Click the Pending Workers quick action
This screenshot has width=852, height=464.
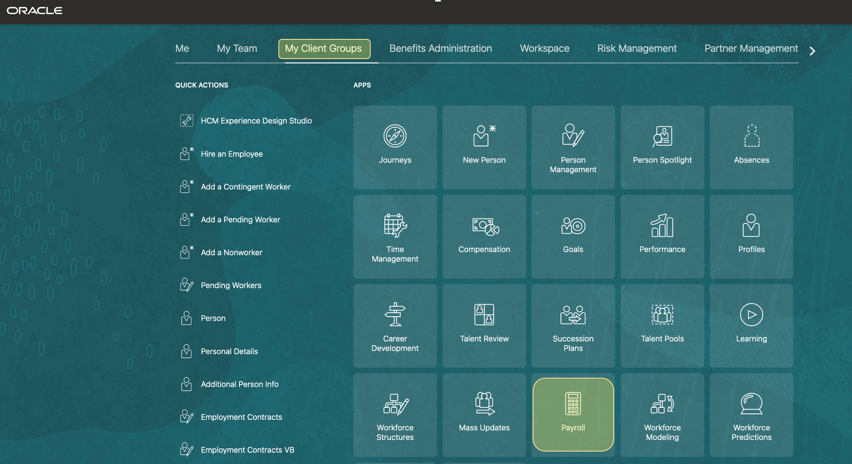231,285
